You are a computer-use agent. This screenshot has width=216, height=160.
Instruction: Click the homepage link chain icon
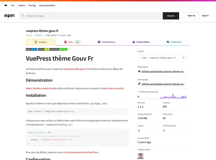tap(139, 84)
